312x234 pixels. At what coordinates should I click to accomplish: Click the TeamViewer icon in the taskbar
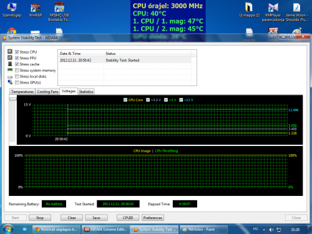24,230
